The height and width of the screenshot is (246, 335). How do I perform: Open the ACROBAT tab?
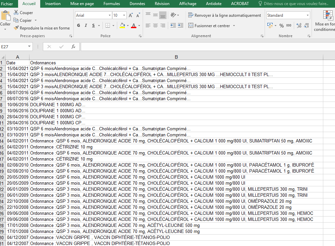click(x=240, y=4)
